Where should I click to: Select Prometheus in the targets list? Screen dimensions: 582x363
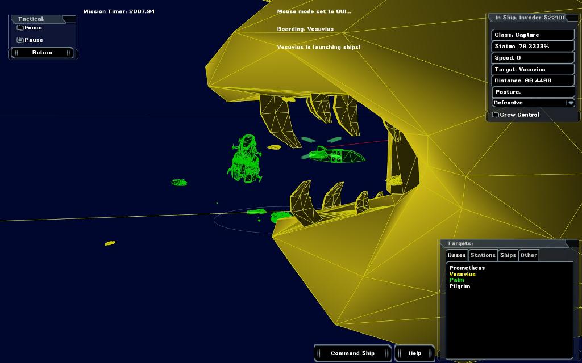click(x=467, y=268)
